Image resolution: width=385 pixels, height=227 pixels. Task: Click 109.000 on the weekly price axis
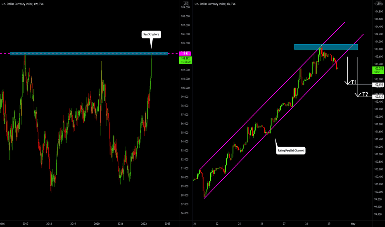coord(185,7)
